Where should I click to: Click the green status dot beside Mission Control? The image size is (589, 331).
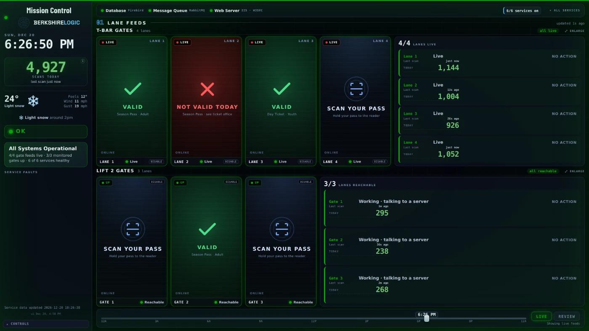click(6, 18)
